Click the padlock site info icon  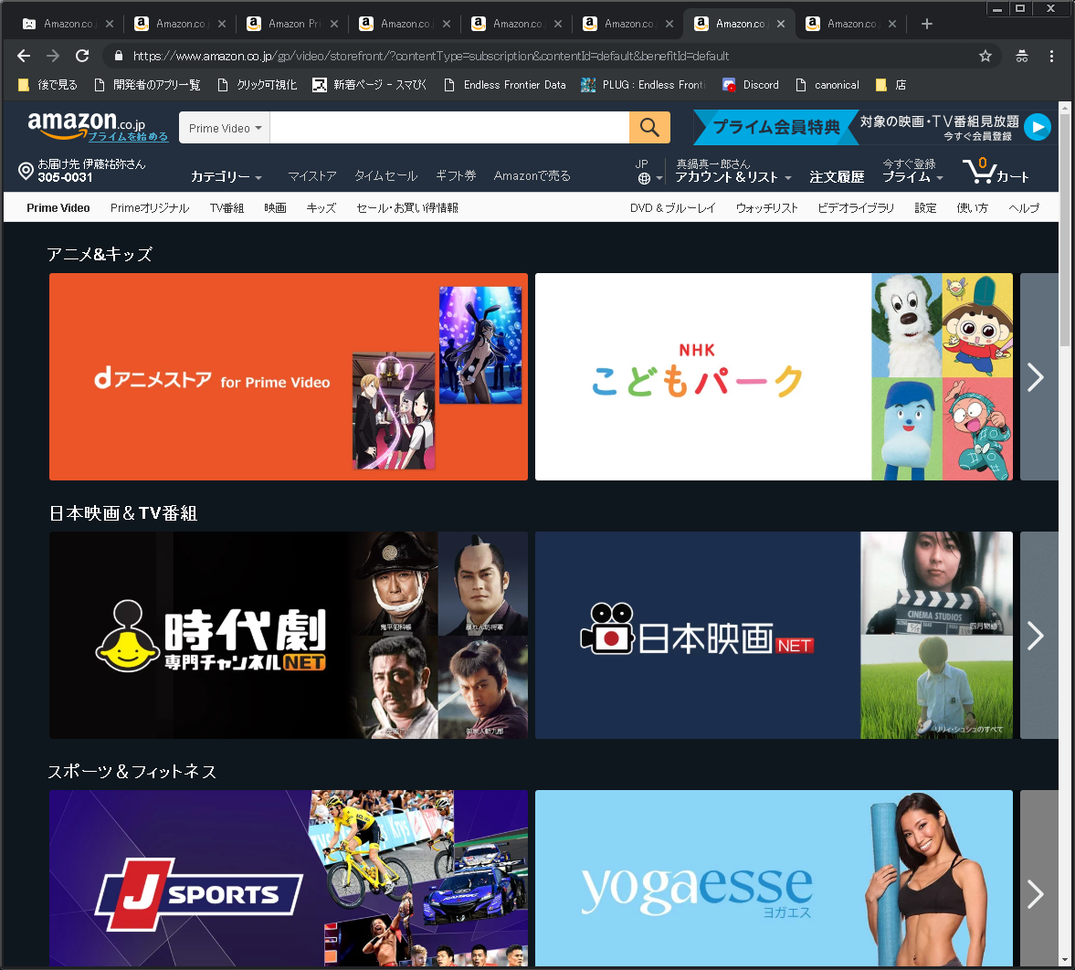119,56
